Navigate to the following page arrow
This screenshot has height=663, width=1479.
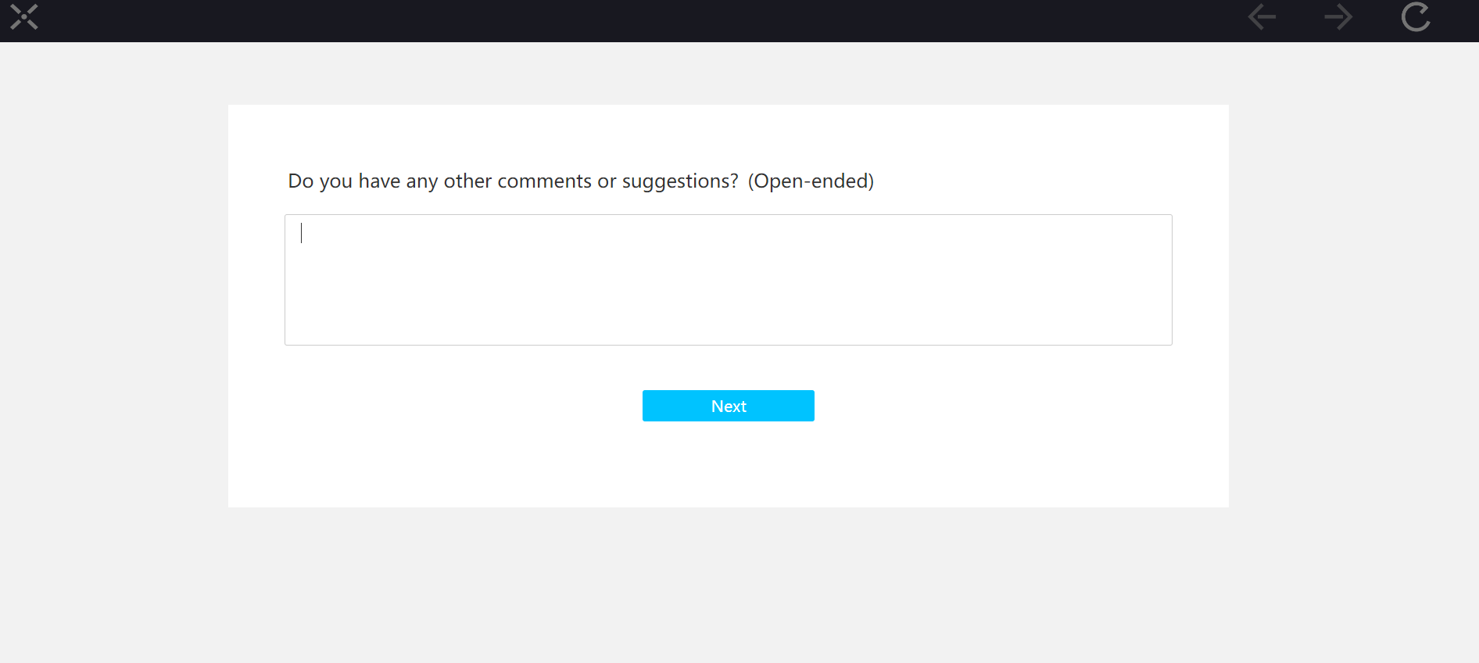click(x=1338, y=17)
